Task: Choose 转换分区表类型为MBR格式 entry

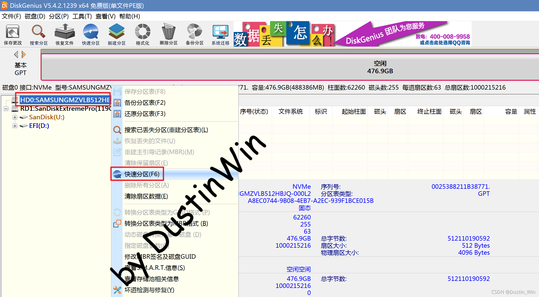Action: (x=175, y=224)
